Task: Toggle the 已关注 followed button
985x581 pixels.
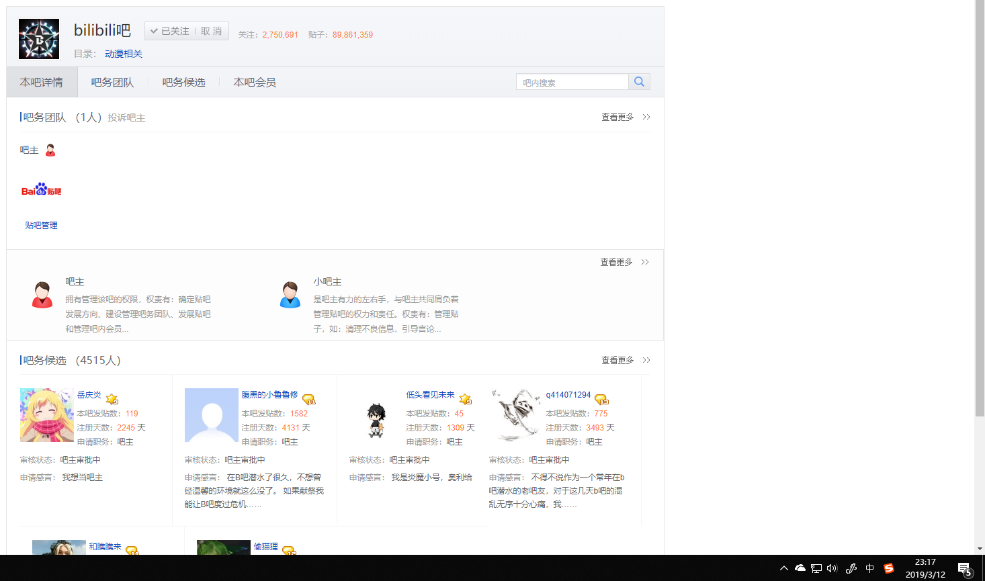Action: (170, 31)
